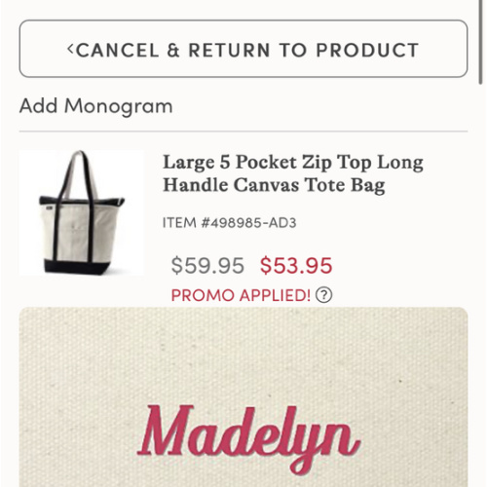Click the divider line under Add Monogram
This screenshot has height=487, width=487.
click(x=243, y=131)
